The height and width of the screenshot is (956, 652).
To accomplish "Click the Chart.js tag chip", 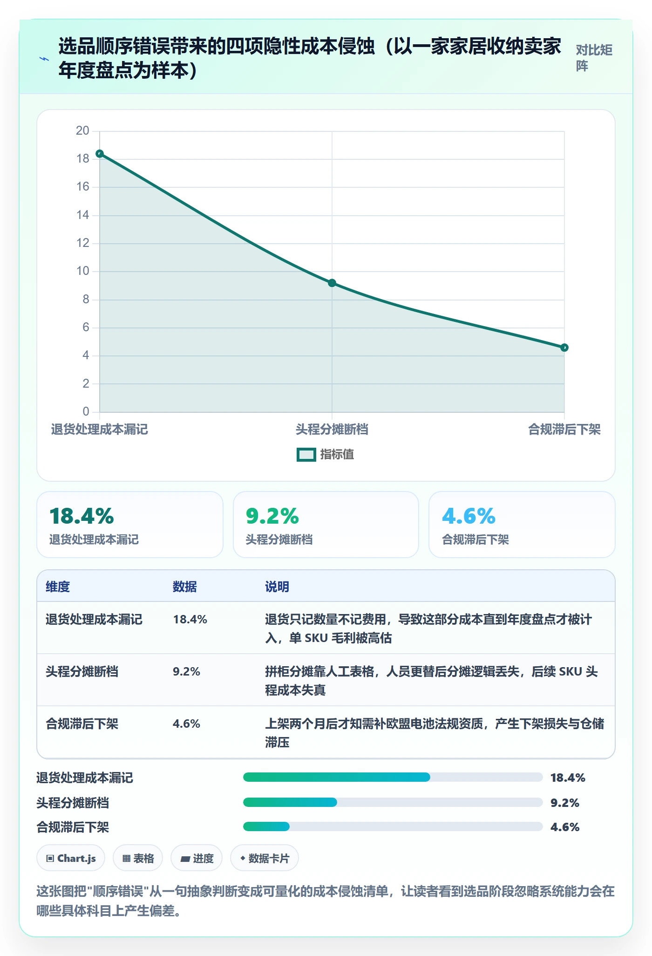I will (x=71, y=858).
